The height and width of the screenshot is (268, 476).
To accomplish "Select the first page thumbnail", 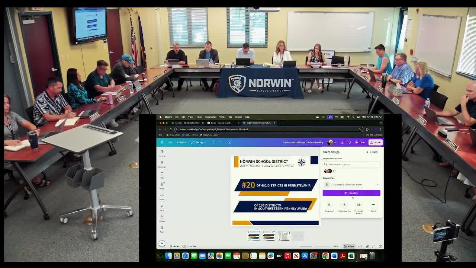I will 254,236.
